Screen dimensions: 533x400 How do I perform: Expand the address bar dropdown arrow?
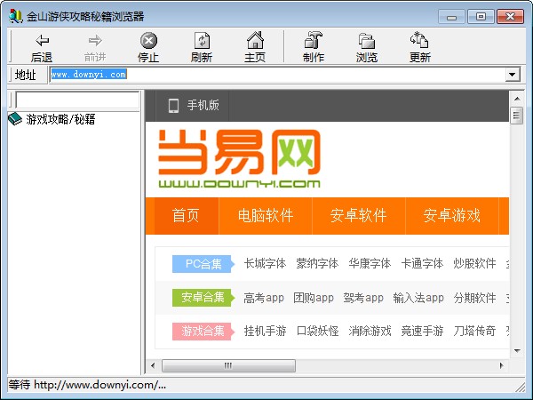513,74
